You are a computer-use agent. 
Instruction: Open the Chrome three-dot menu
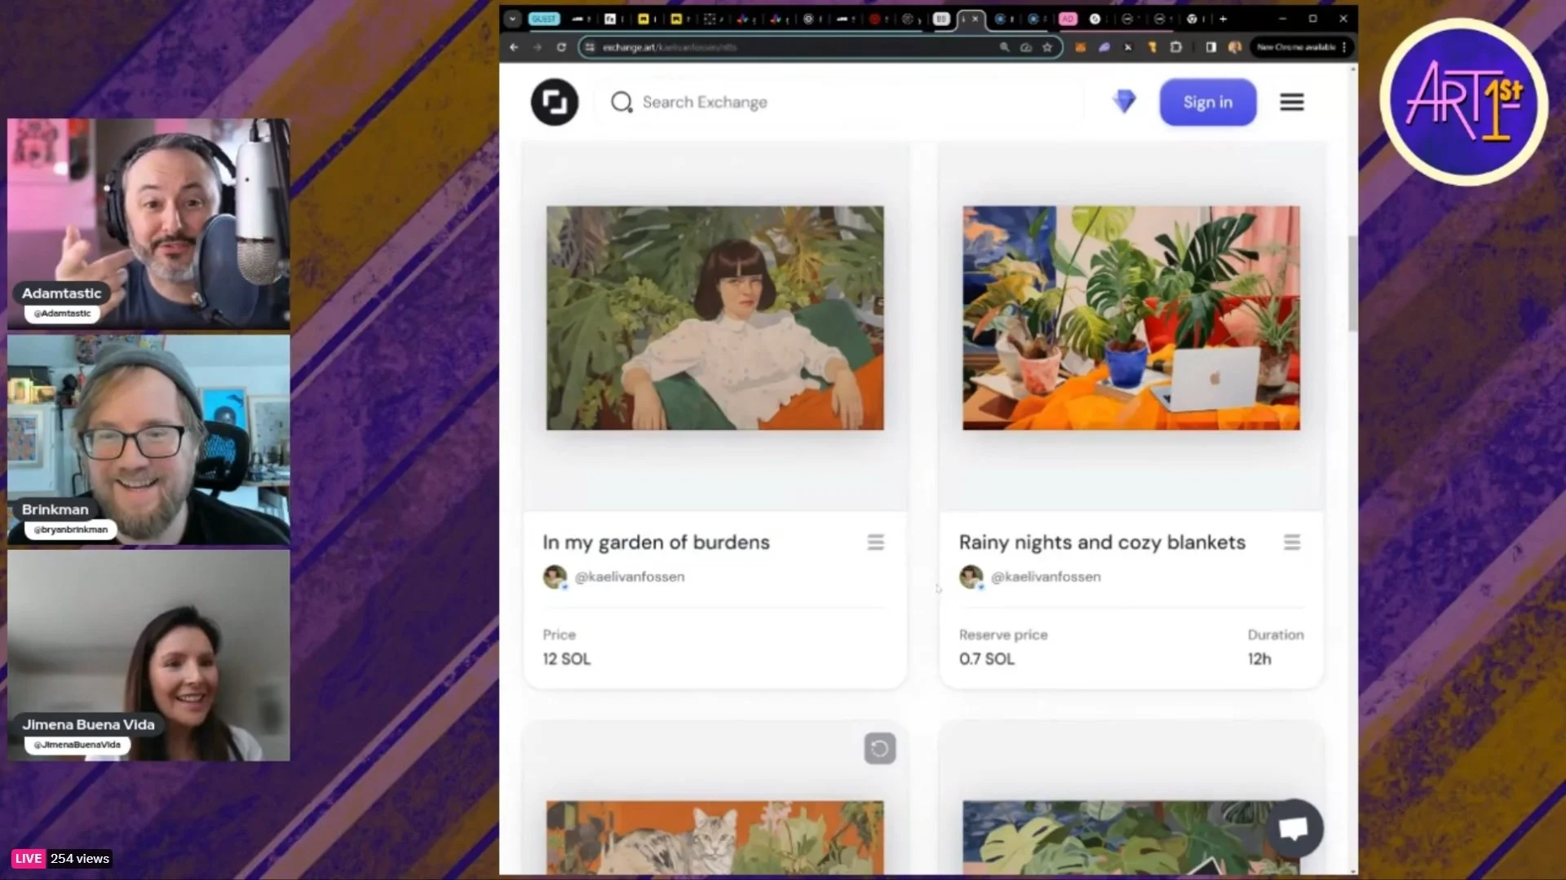(x=1344, y=47)
